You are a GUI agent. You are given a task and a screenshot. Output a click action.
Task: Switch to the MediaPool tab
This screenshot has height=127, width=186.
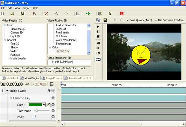(x=11, y=78)
